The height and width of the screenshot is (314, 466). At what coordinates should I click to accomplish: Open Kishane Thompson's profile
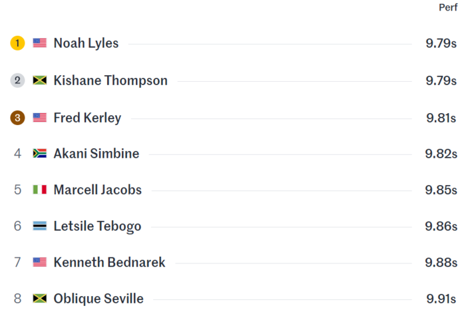coord(111,80)
